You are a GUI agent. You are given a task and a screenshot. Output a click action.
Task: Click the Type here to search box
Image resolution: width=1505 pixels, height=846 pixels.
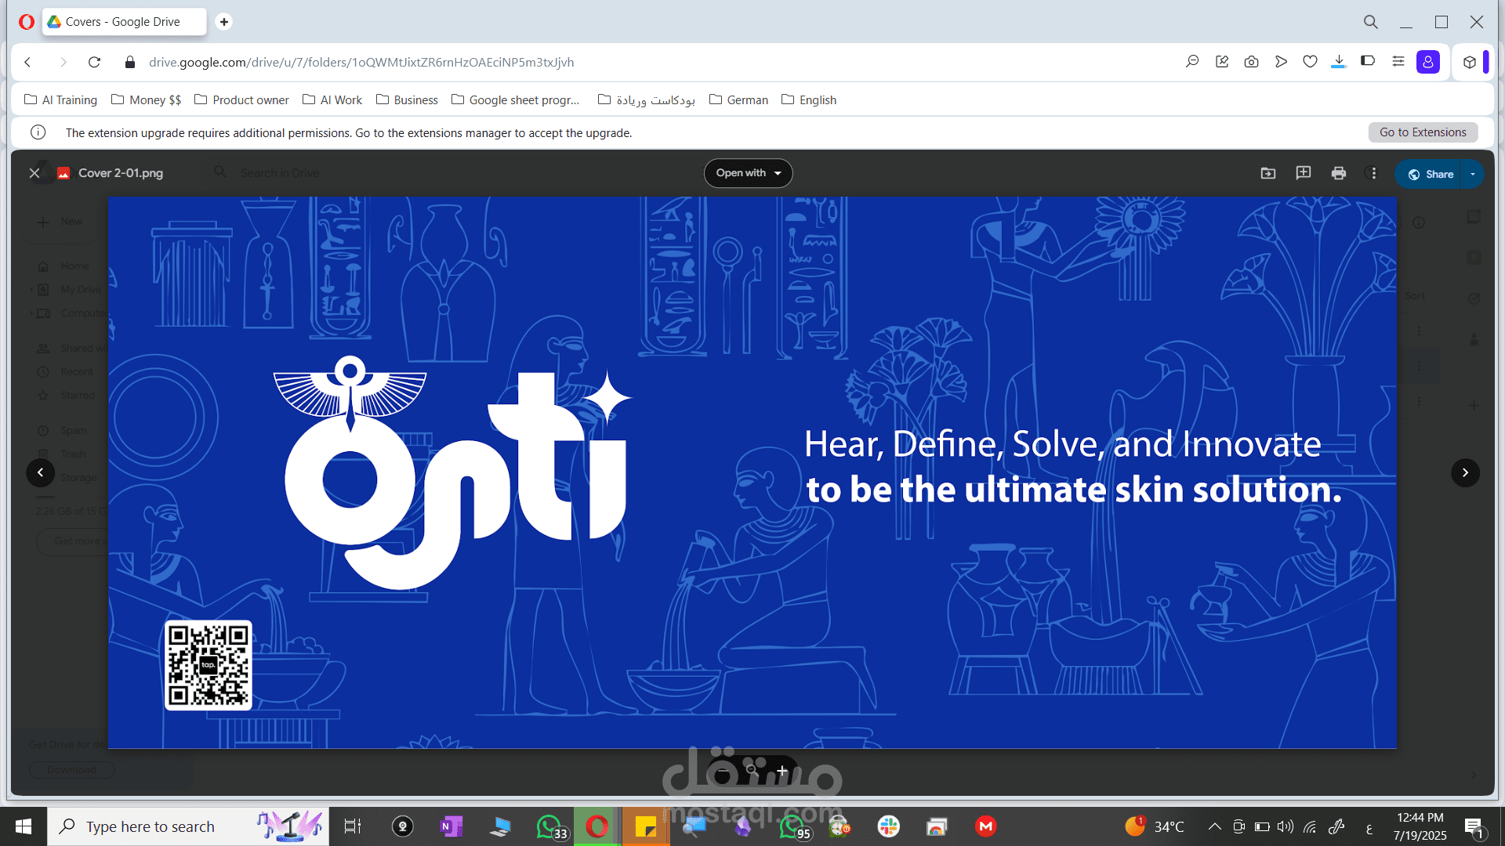pyautogui.click(x=188, y=826)
